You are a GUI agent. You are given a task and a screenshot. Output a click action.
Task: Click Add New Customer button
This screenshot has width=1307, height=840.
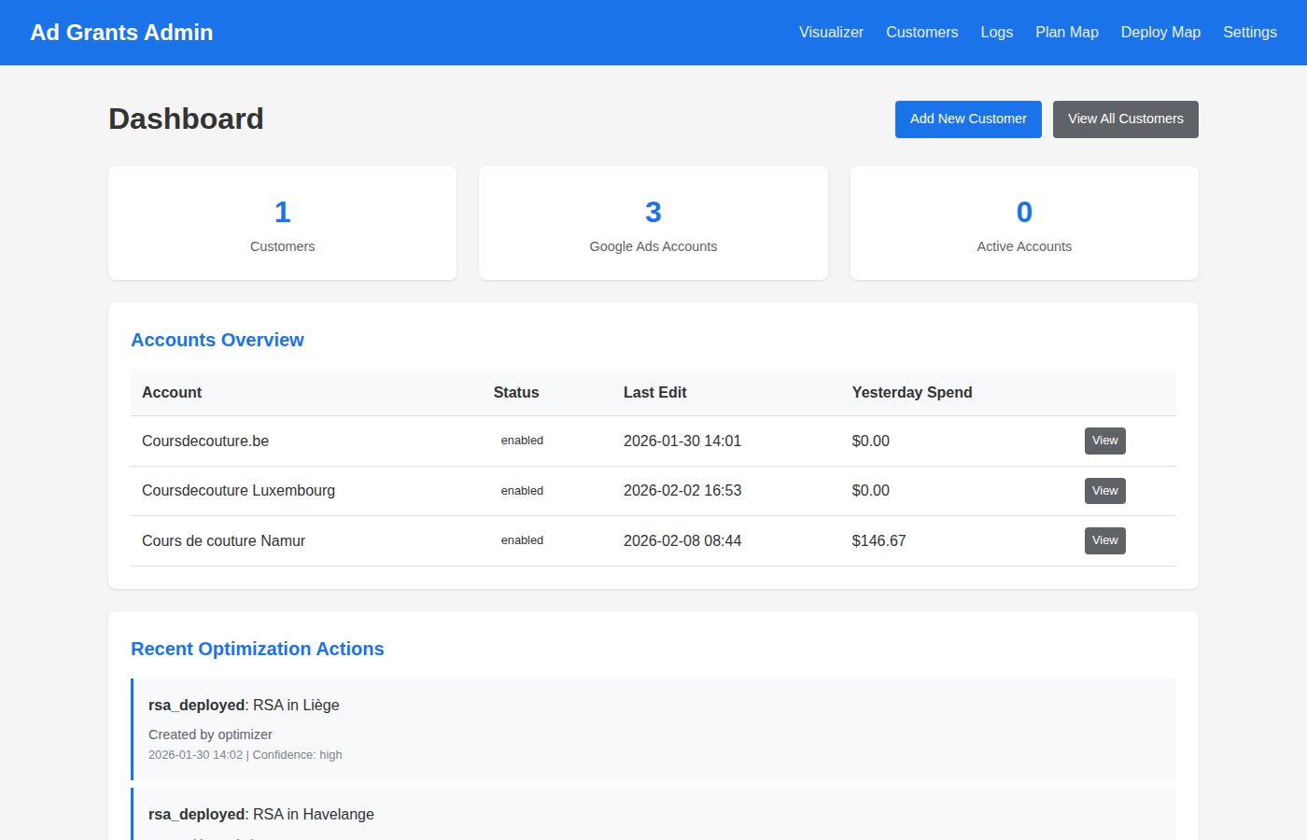pos(968,119)
